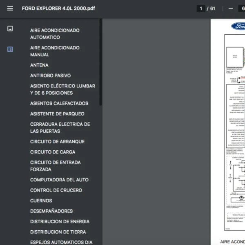Open CERRADURA ELECTRICA DE LAS PUERTAS bookmark
Viewport: 245px width, 245px height.
pos(60,127)
